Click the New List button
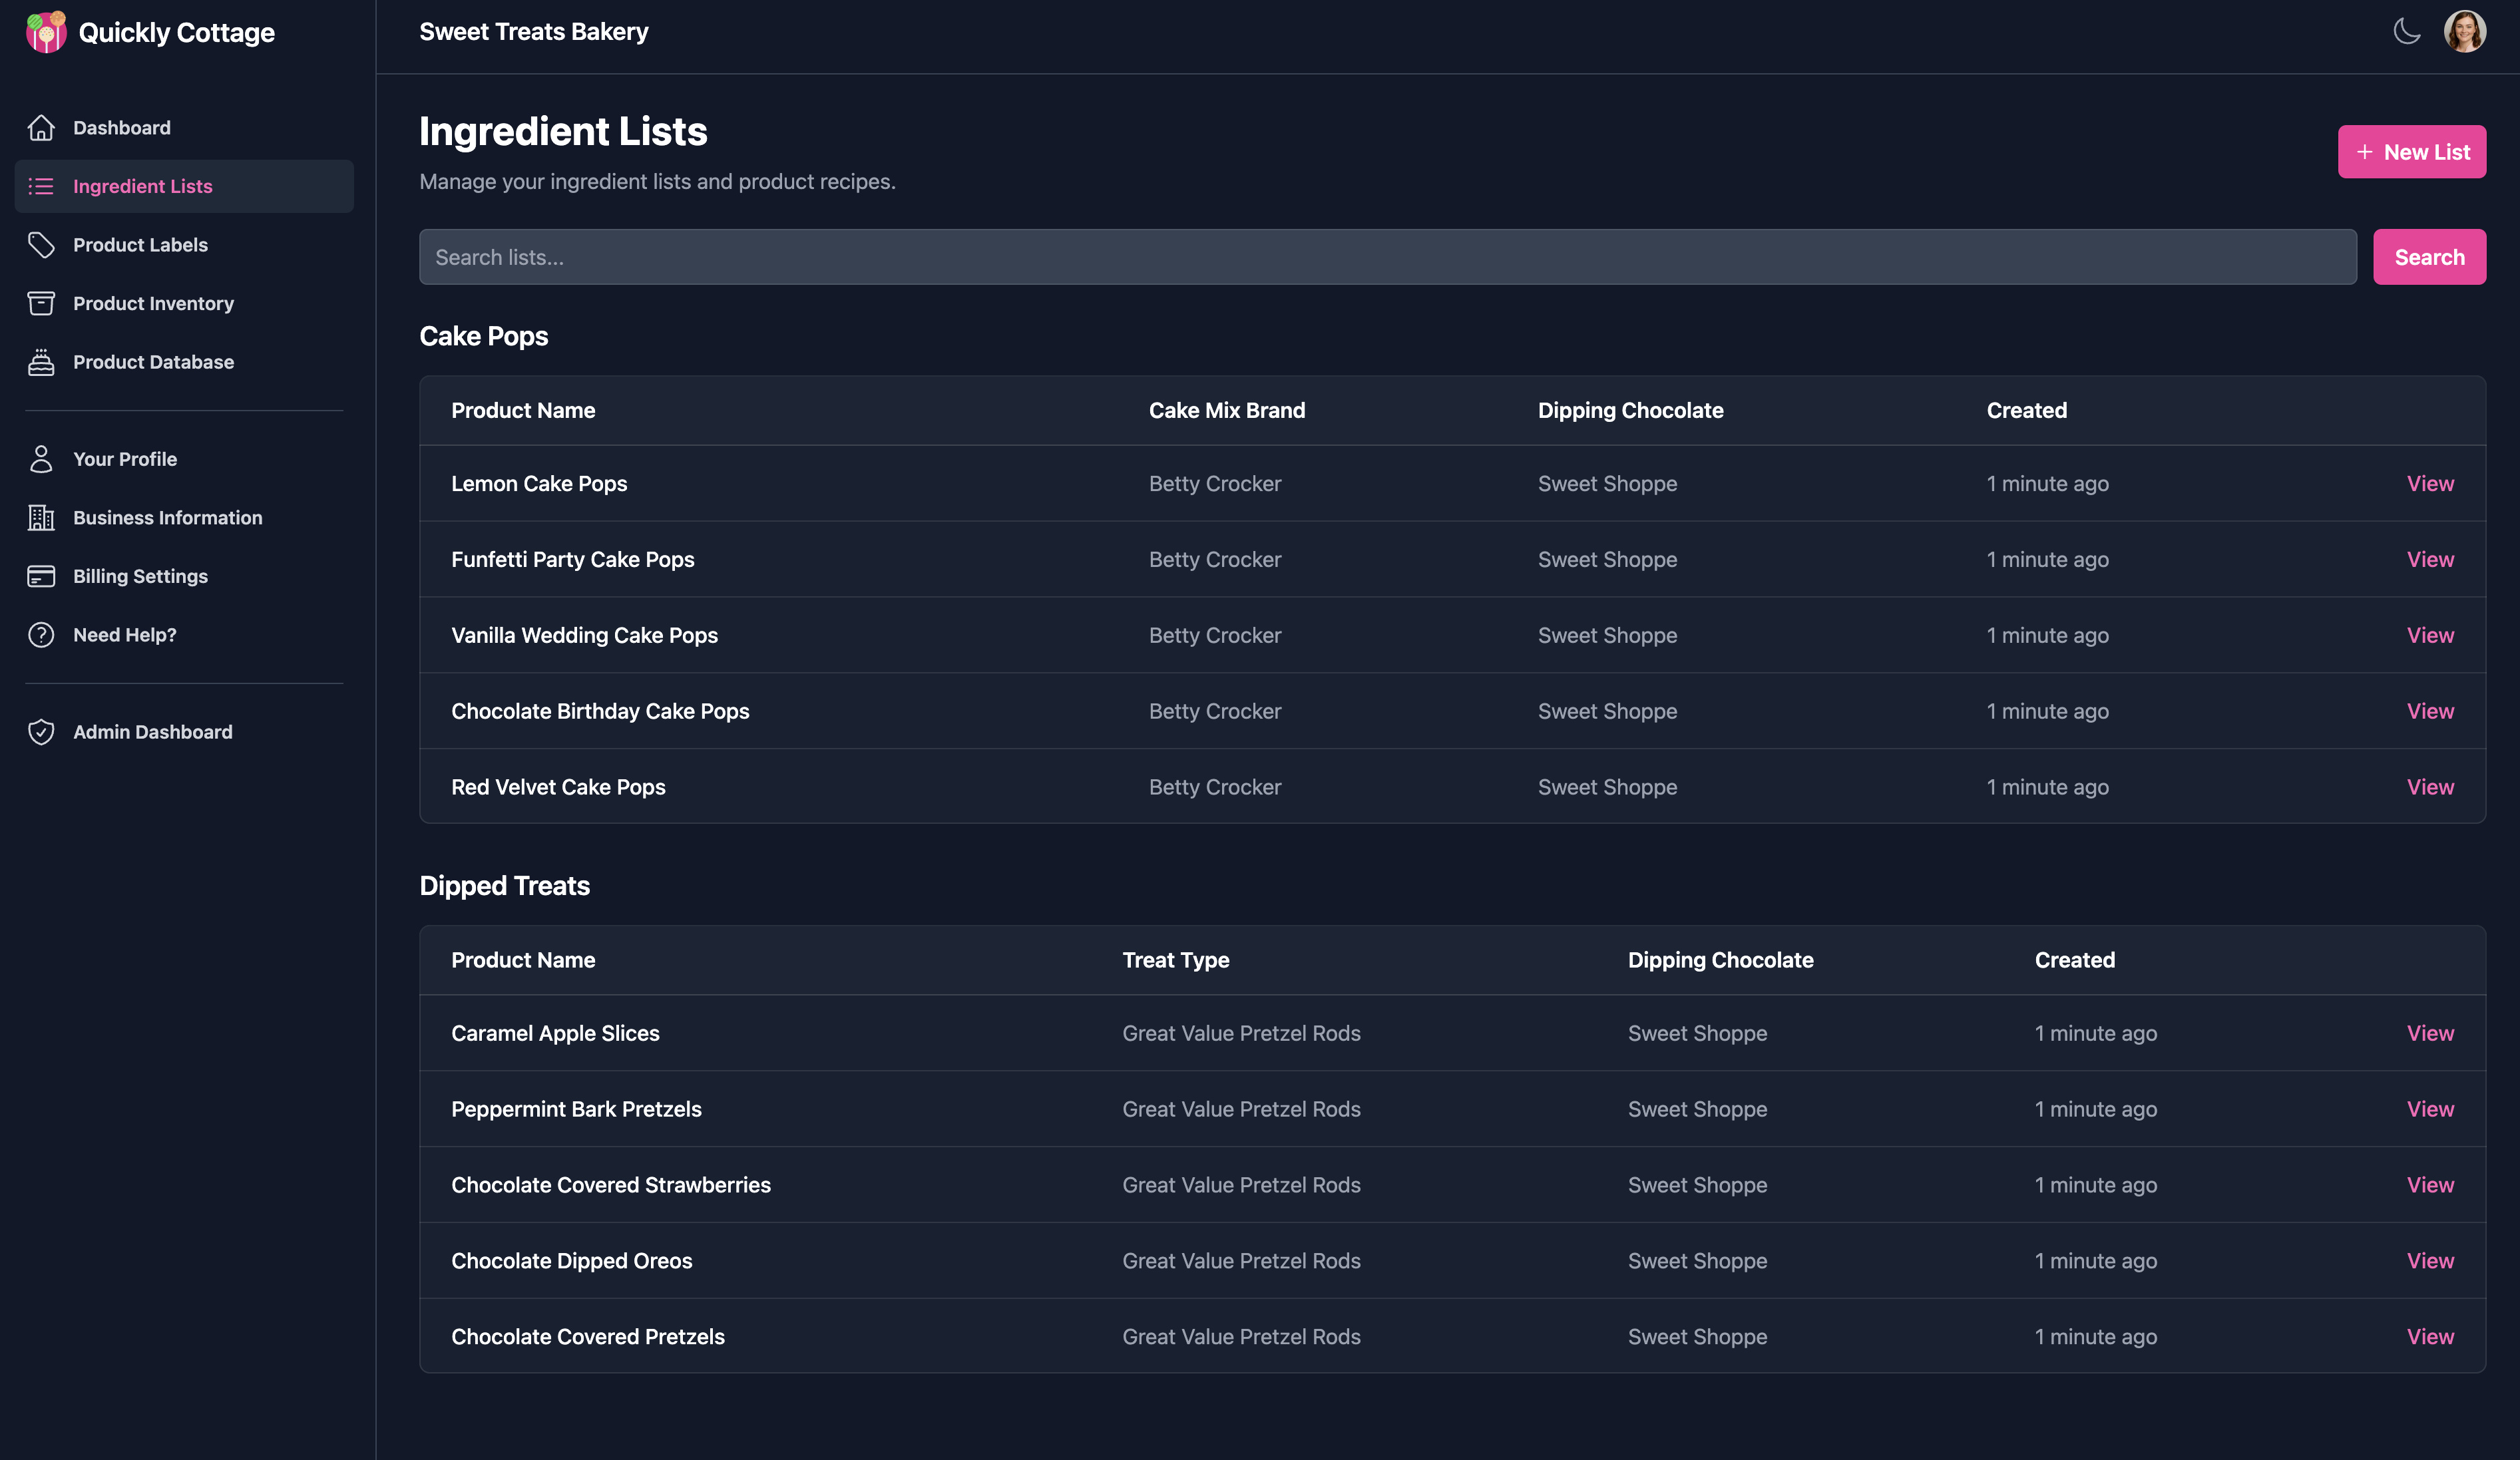2520x1460 pixels. (2411, 151)
